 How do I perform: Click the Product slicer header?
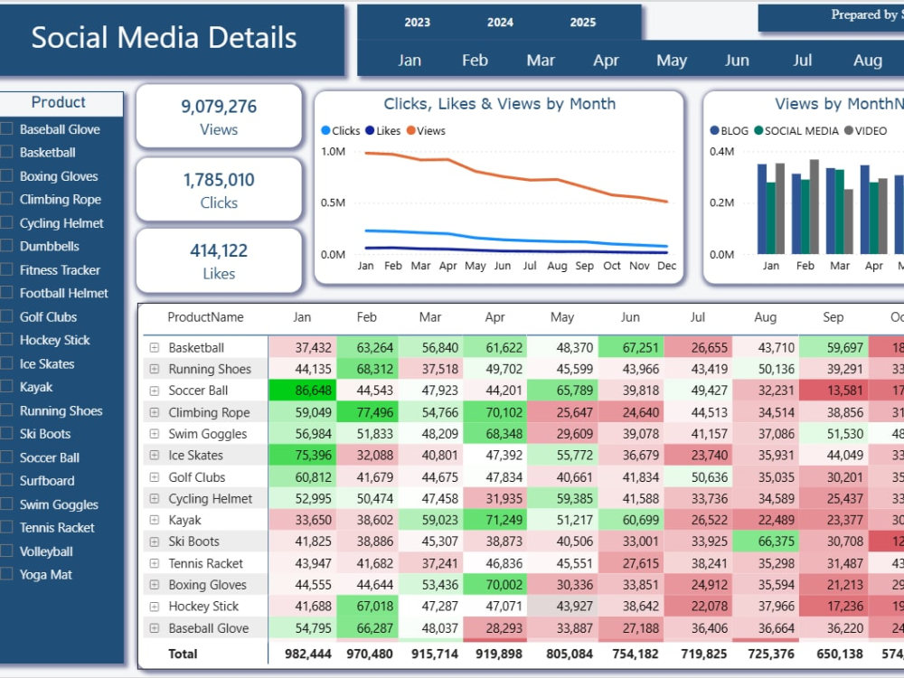pyautogui.click(x=58, y=103)
